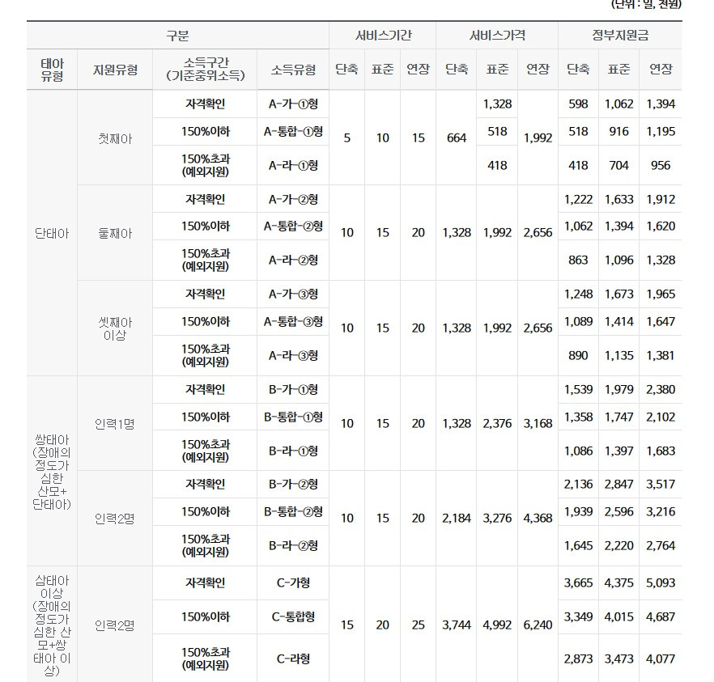The image size is (714, 682).
Task: Click the 1,414 support value
Action: [x=619, y=322]
